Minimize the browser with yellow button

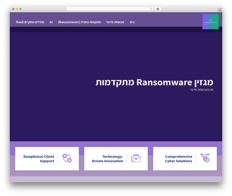(x=17, y=9)
